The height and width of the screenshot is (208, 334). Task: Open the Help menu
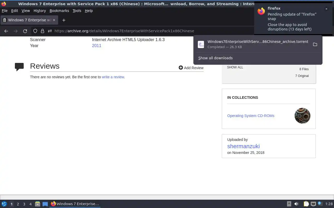(89, 11)
